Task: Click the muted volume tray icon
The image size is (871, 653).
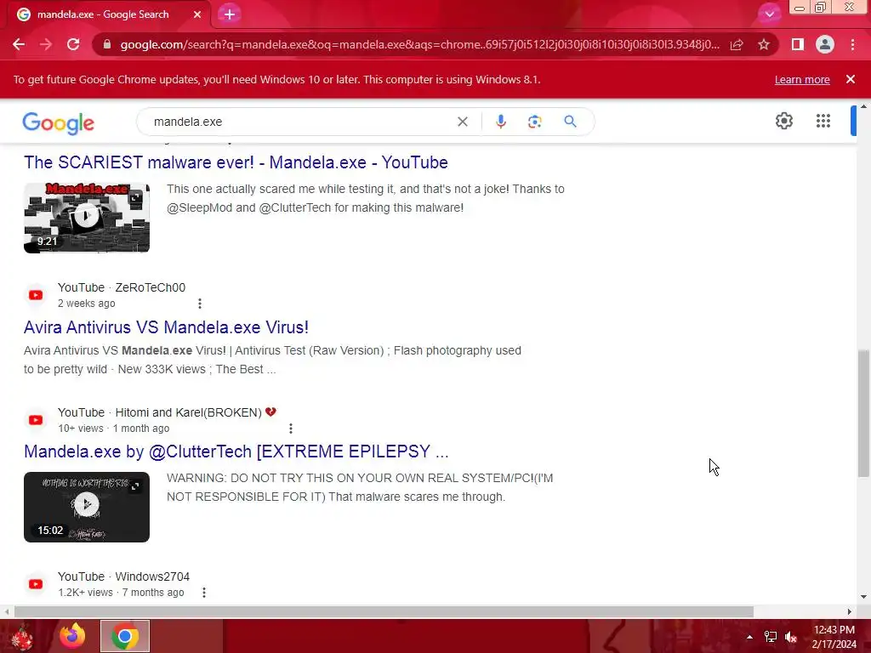Action: point(791,637)
